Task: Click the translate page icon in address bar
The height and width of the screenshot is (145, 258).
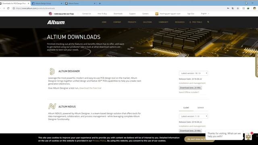Action: pyautogui.click(x=233, y=8)
